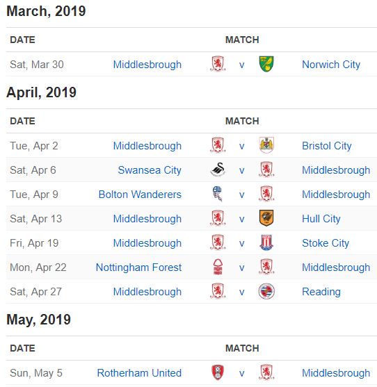This screenshot has height=387, width=377.
Task: Open the Rotherham United team link
Action: coord(139,373)
